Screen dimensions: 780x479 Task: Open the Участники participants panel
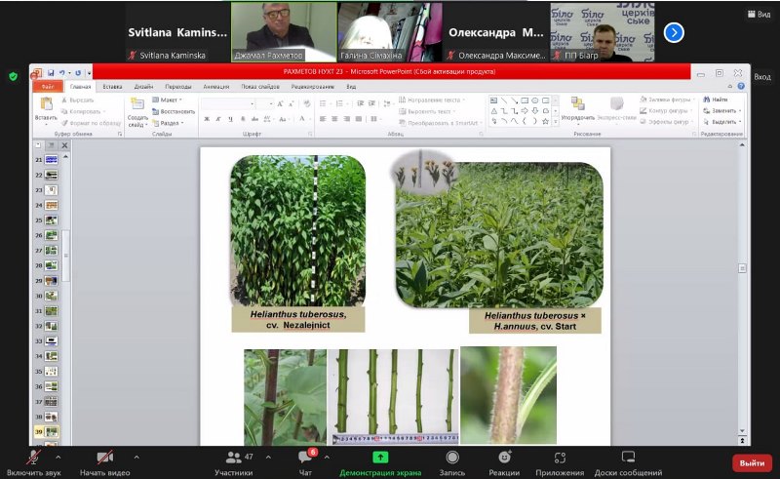(x=233, y=459)
